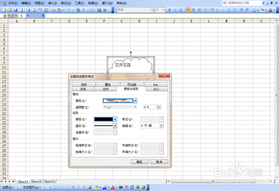Screen dimensions: 279x191
Task: Toggle bold formatting
Action: tap(169, 10)
